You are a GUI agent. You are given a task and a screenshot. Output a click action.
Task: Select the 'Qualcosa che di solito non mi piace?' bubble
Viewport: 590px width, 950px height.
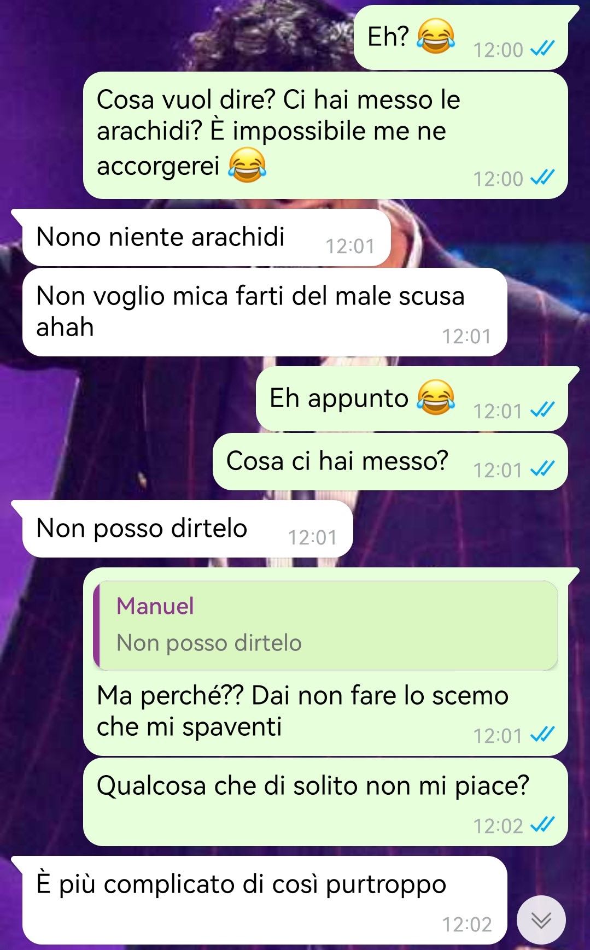(325, 802)
